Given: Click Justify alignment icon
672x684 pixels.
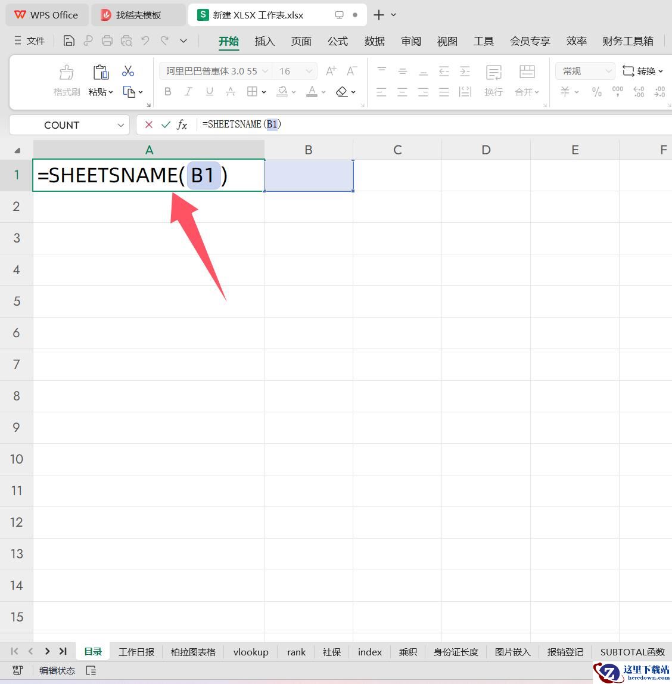Looking at the screenshot, I should coord(444,92).
